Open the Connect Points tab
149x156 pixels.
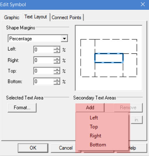pos(66,18)
